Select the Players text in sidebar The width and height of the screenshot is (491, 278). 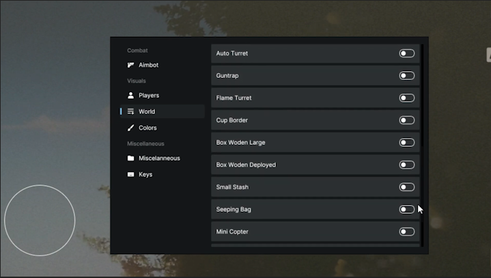(148, 96)
